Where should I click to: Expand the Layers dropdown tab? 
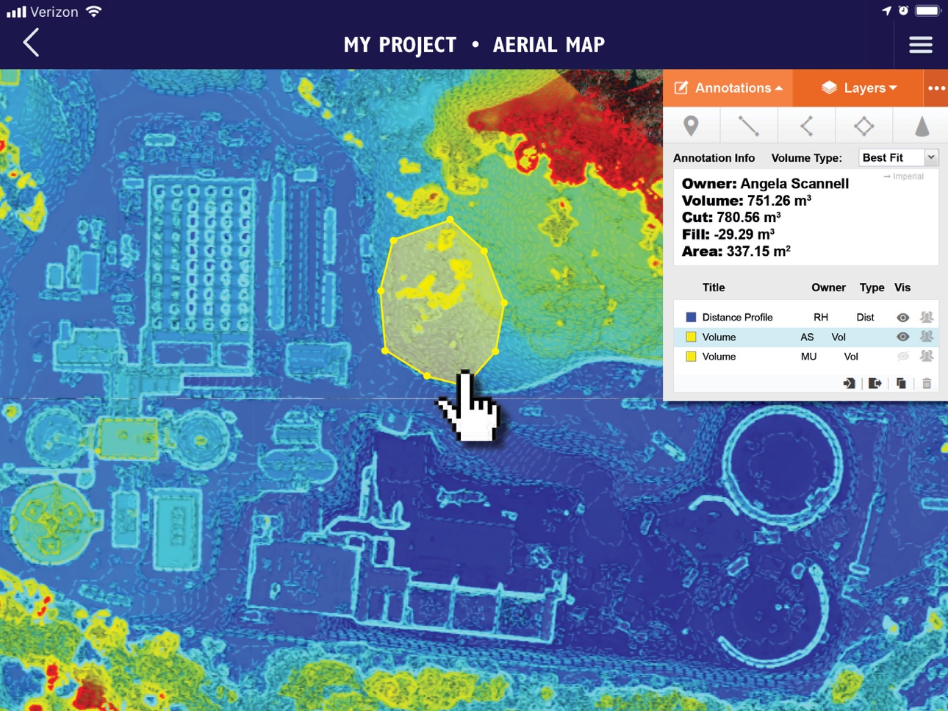pos(858,88)
